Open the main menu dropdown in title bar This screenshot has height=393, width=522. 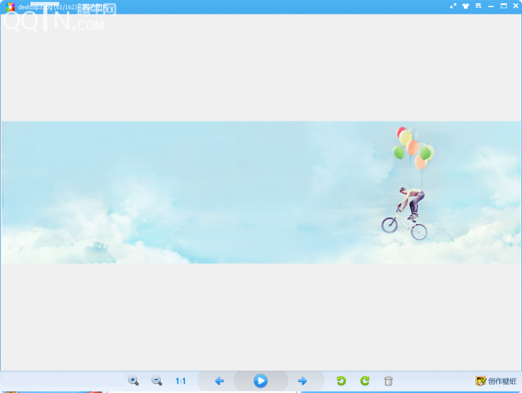pos(478,6)
